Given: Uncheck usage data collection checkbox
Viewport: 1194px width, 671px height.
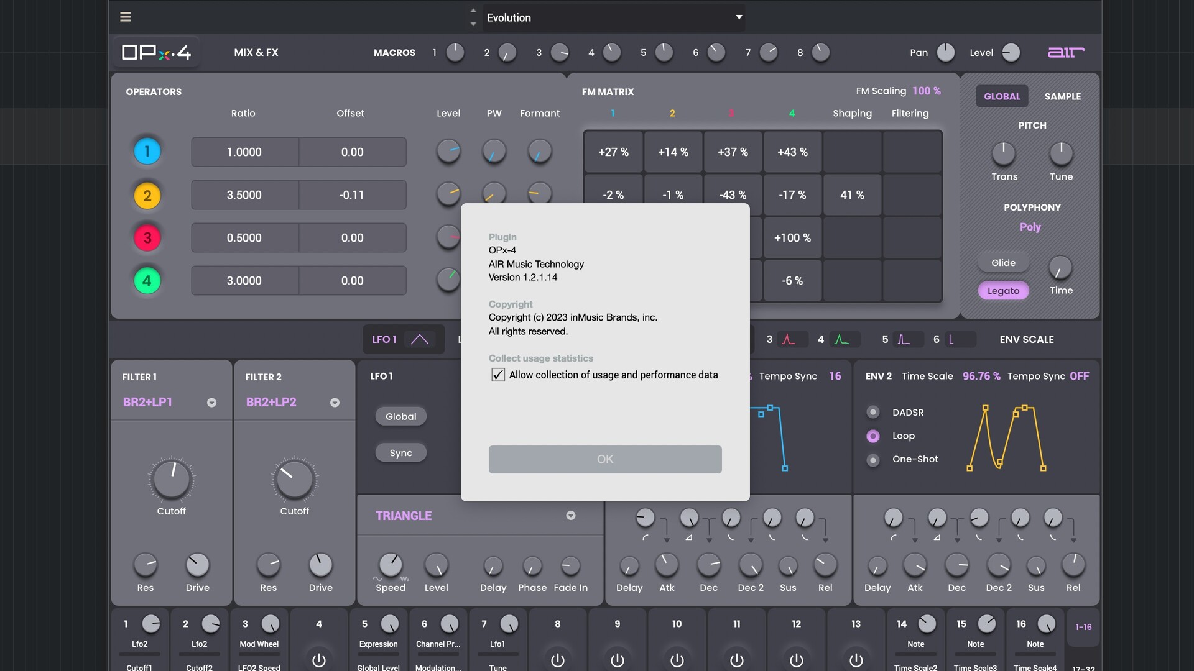Looking at the screenshot, I should pyautogui.click(x=497, y=375).
